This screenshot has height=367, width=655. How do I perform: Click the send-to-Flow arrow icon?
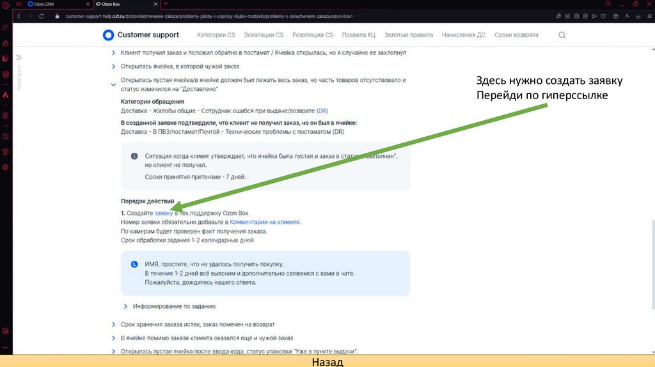pos(594,16)
